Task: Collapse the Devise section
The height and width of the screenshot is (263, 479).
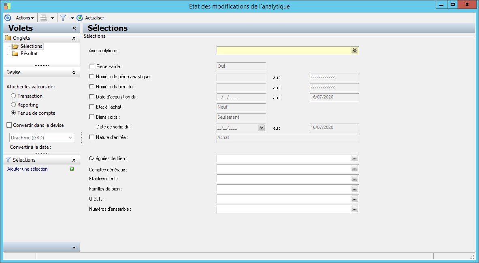Action: pos(74,73)
